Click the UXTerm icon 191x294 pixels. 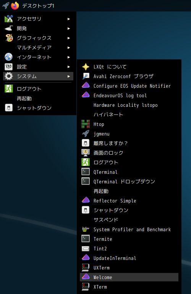86,268
